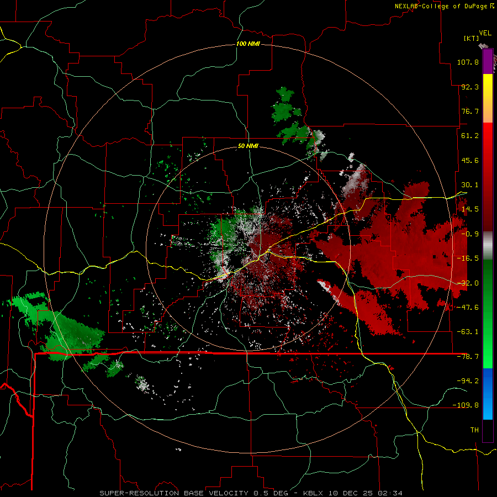
Task: Click the KBLX station identifier in caption
Action: [314, 493]
